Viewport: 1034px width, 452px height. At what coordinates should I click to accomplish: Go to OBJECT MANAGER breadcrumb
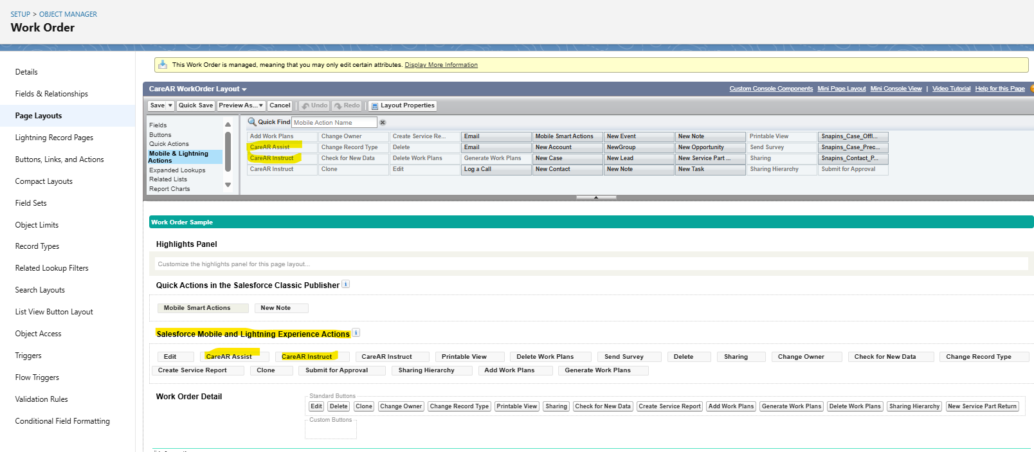pos(68,14)
